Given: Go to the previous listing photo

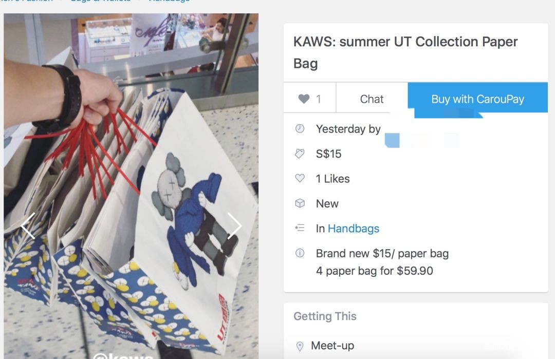Looking at the screenshot, I should click(28, 225).
